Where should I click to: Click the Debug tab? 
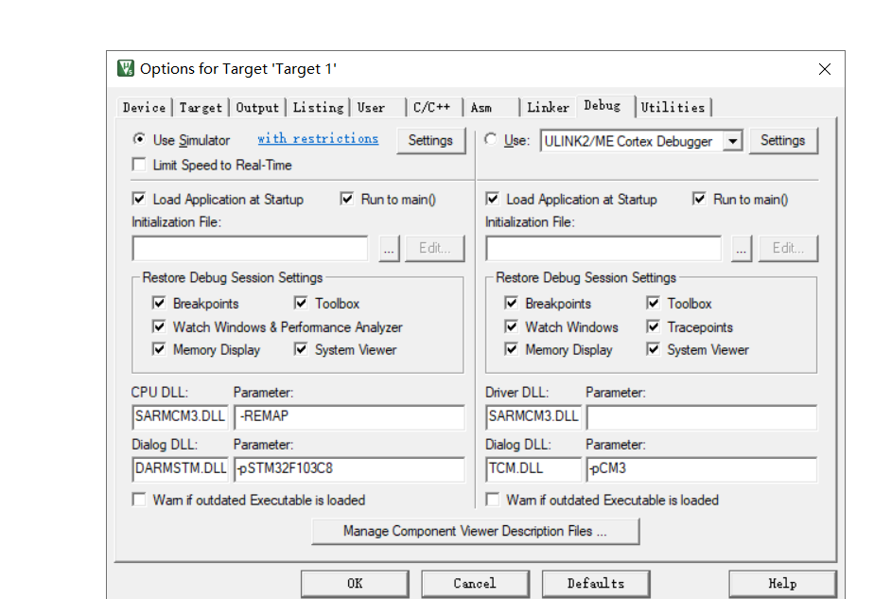(x=604, y=105)
